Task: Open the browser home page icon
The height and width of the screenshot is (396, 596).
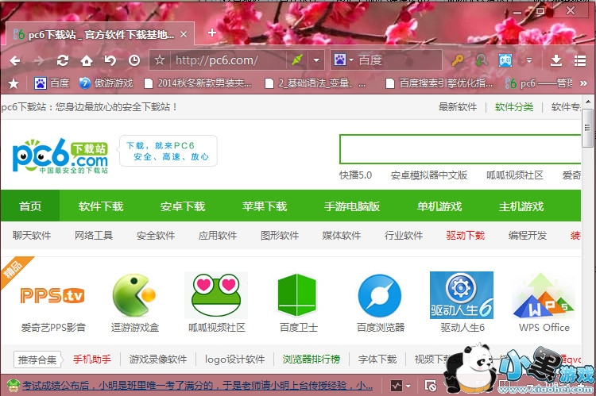Action: click(x=87, y=60)
